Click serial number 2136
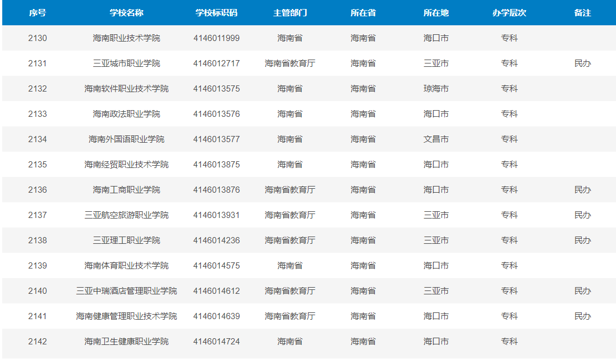 (38, 190)
